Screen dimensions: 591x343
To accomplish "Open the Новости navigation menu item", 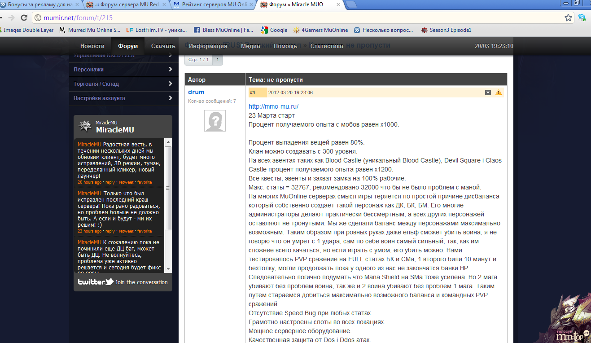I will click(92, 46).
